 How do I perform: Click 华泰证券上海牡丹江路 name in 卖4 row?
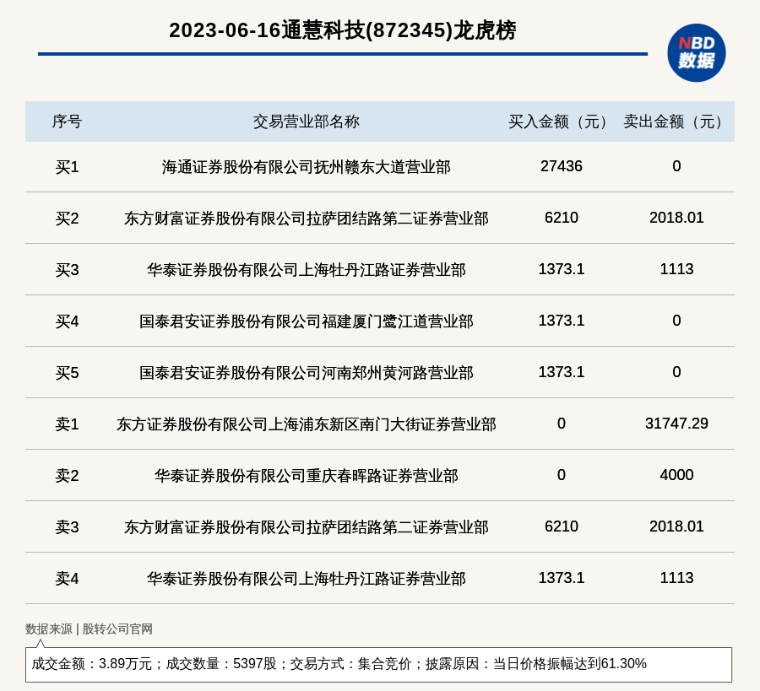(307, 578)
